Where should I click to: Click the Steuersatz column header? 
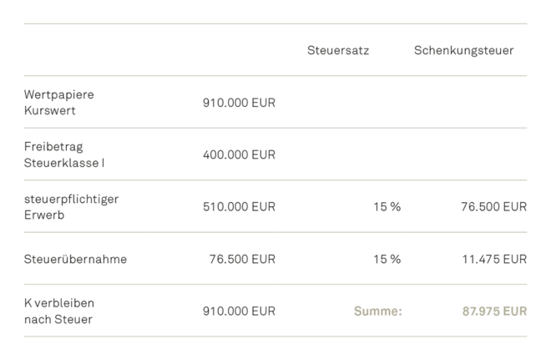338,50
